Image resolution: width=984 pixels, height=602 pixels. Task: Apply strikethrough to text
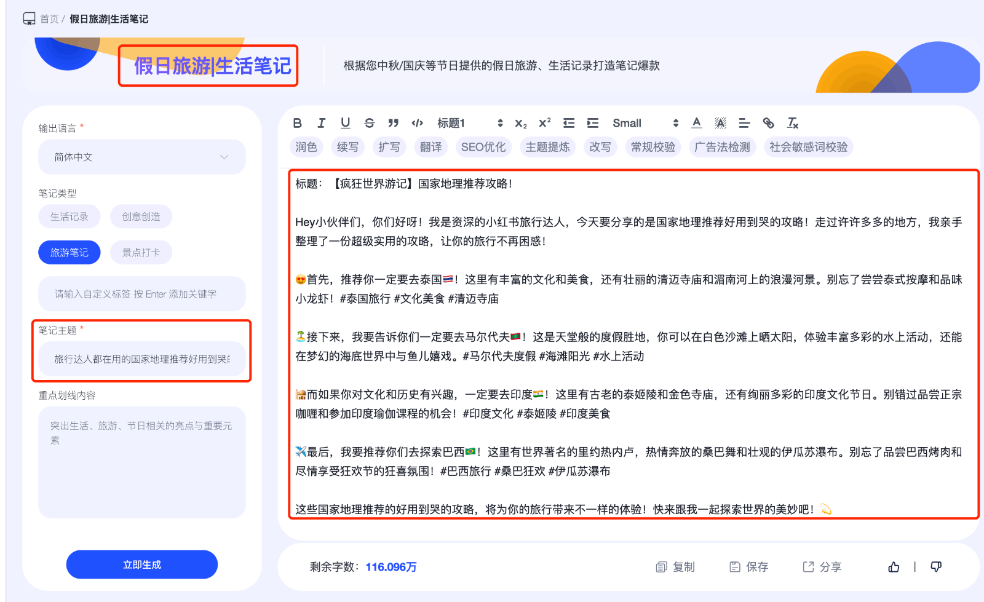(370, 122)
